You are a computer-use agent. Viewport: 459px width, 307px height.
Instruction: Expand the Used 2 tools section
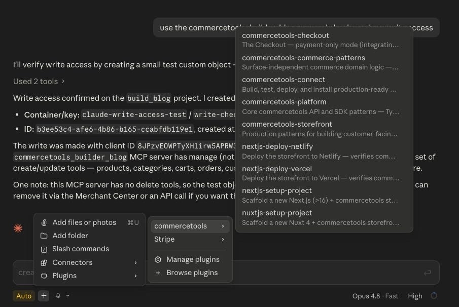click(x=39, y=81)
